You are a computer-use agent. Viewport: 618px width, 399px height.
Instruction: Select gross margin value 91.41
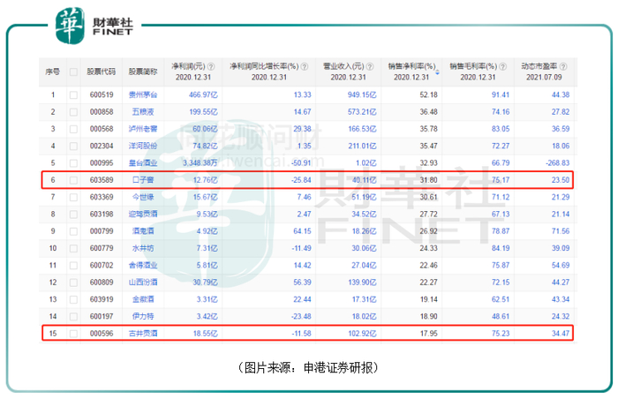[501, 95]
